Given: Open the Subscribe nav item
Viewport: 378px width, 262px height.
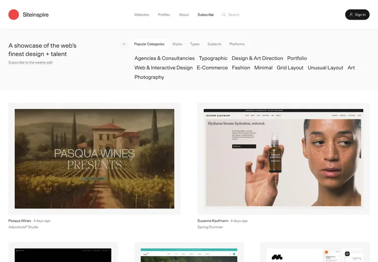Looking at the screenshot, I should [206, 15].
